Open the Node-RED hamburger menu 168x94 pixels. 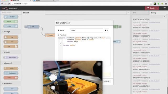(x=165, y=8)
